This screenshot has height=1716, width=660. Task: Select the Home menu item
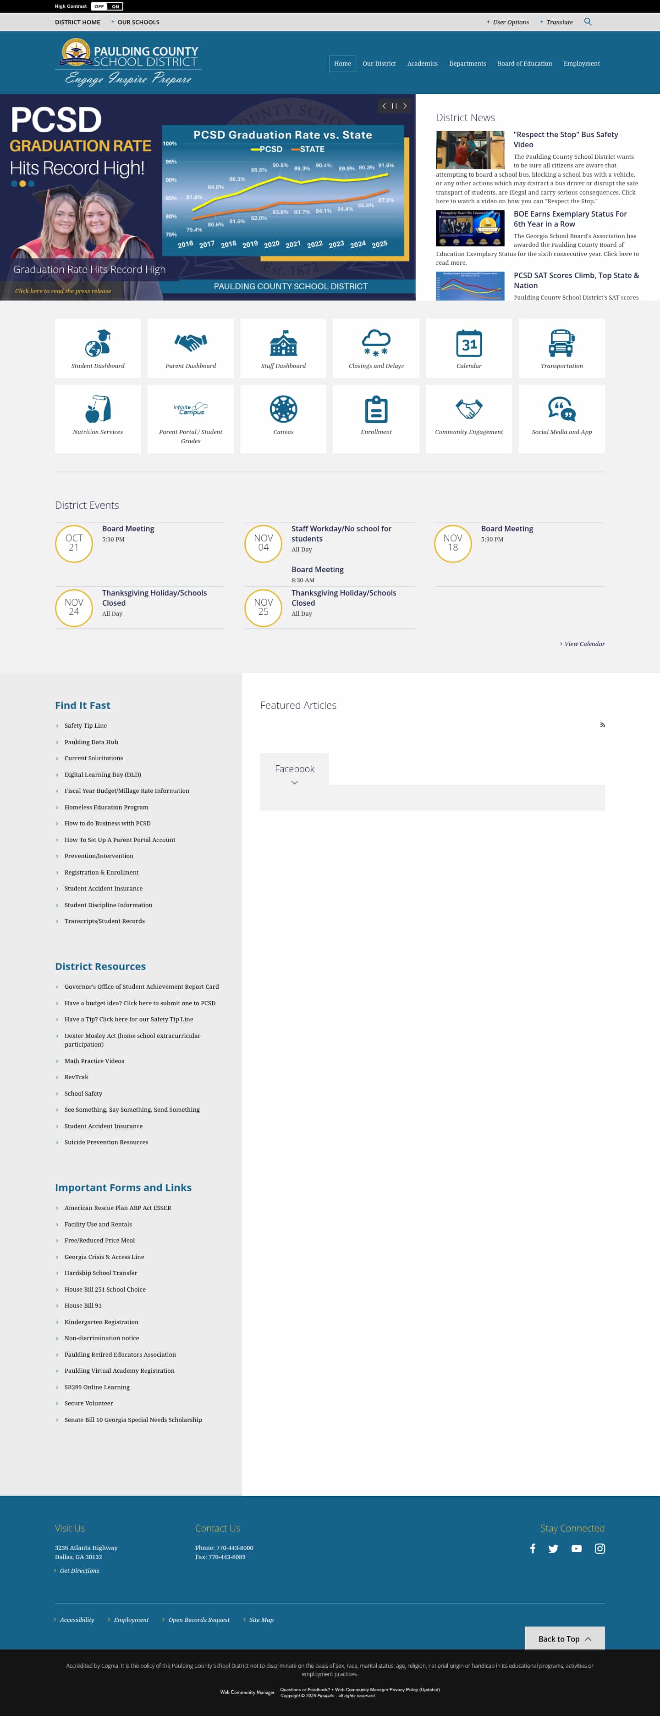(x=343, y=63)
